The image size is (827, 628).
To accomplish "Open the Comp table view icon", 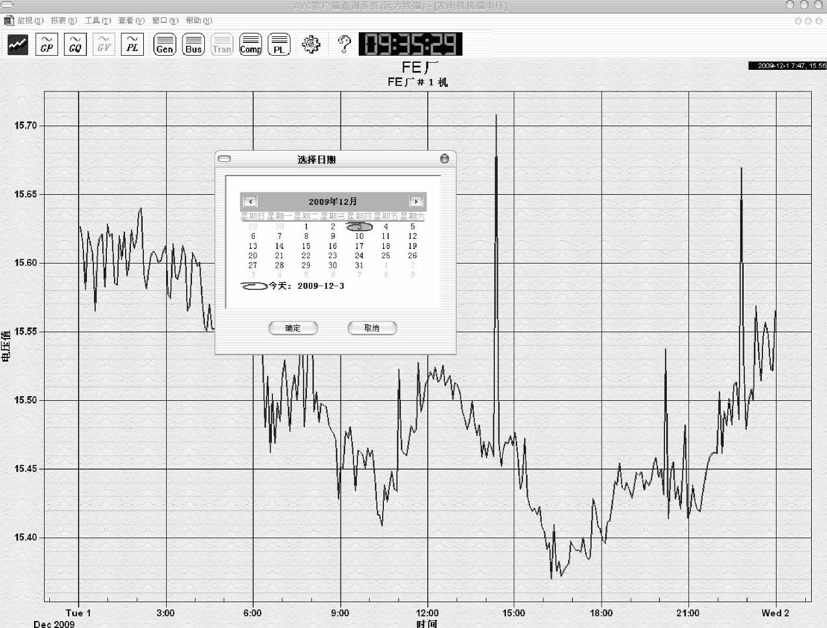I will pyautogui.click(x=251, y=45).
